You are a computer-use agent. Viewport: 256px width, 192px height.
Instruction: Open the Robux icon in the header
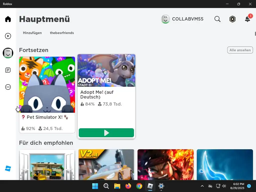coord(232,19)
